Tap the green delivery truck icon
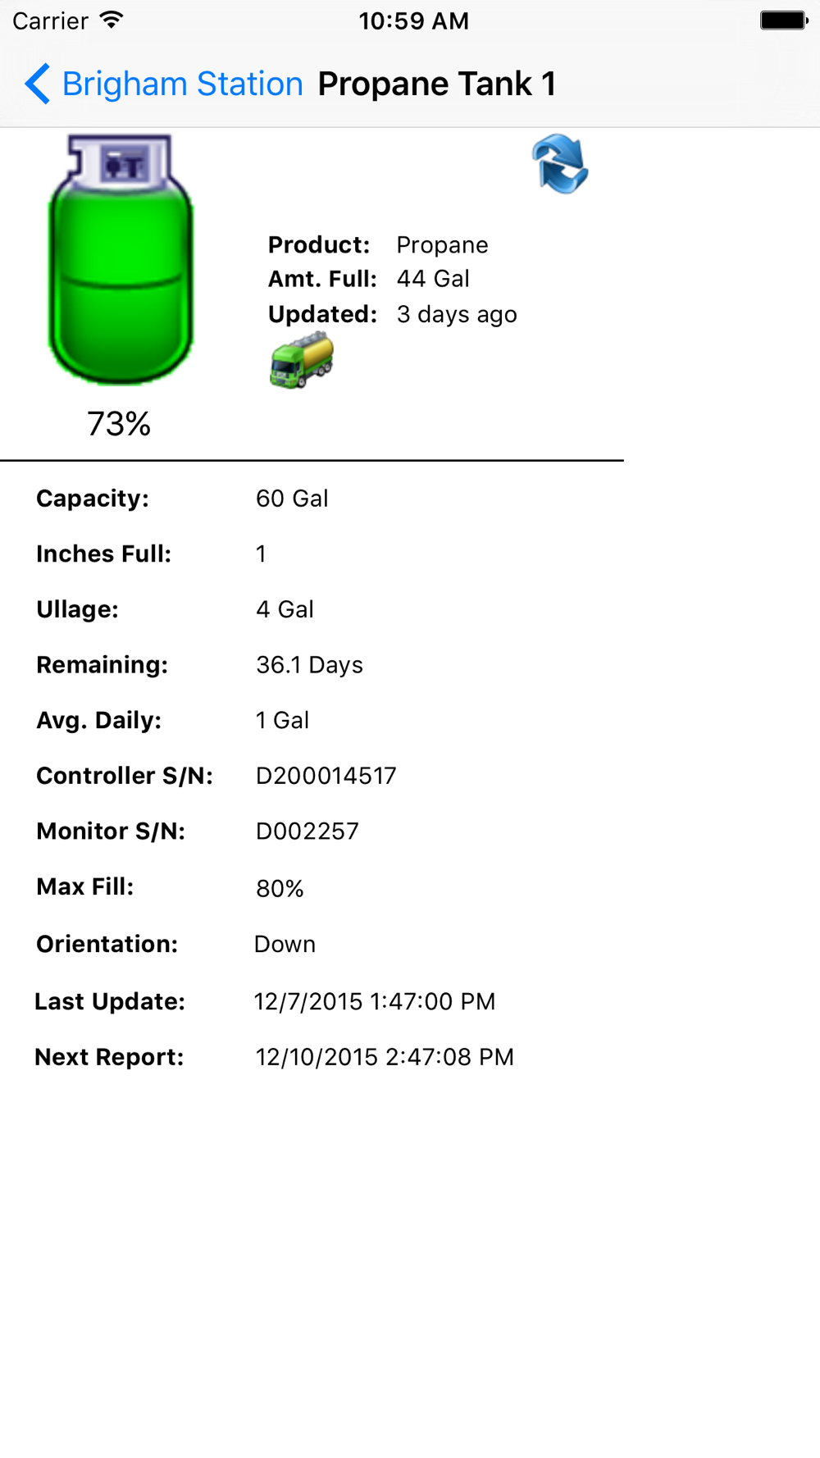This screenshot has width=820, height=1458. tap(302, 360)
